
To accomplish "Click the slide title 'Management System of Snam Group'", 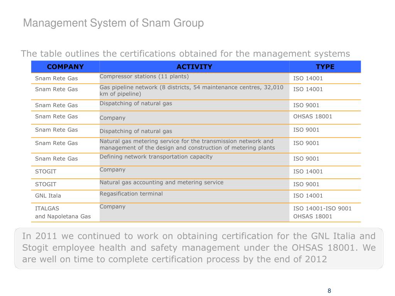I will tap(113, 24).
